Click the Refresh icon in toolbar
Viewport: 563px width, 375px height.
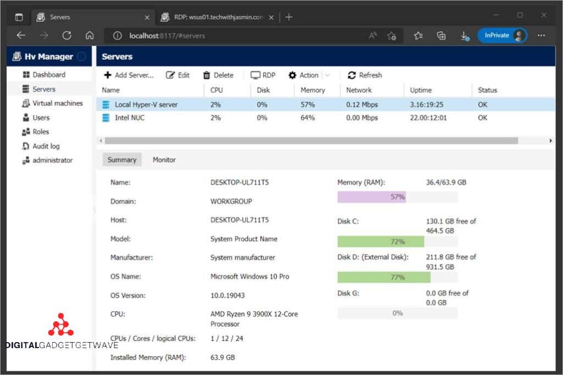pos(351,75)
